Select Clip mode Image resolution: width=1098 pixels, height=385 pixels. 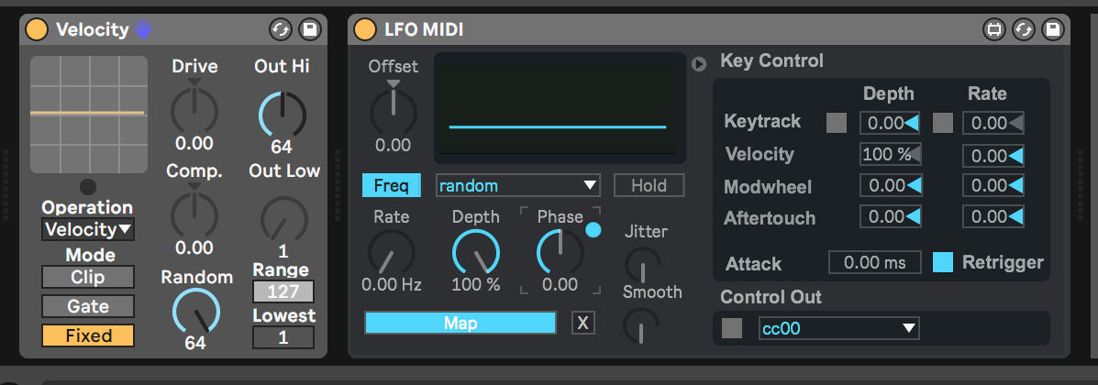pyautogui.click(x=87, y=277)
